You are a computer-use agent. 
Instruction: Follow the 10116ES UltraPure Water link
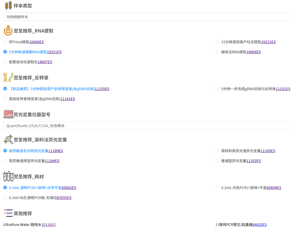coord(48,225)
